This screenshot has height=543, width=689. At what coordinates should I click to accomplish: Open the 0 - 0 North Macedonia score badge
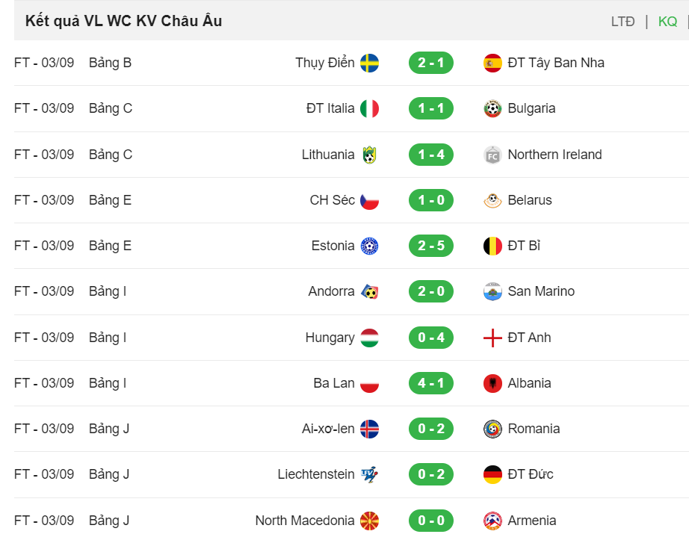[x=430, y=521]
